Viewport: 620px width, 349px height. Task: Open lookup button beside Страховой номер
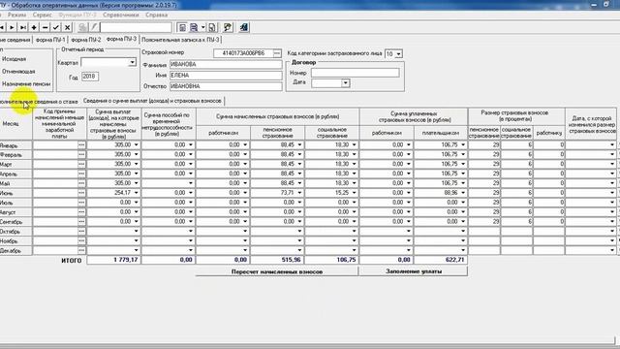click(277, 53)
